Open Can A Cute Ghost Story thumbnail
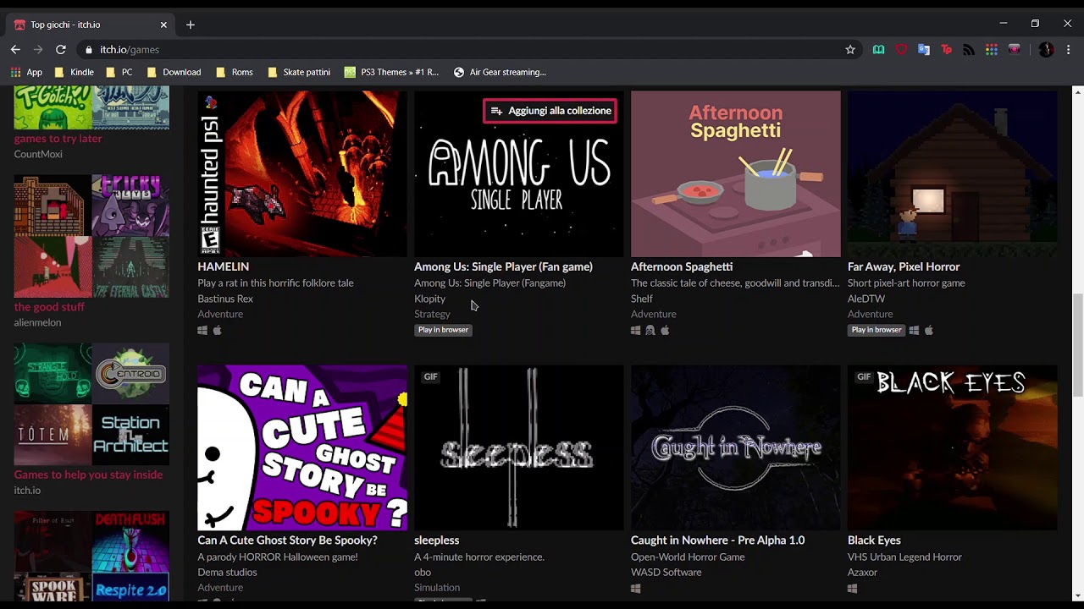 tap(302, 447)
